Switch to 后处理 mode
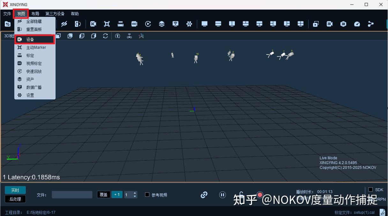 pos(15,199)
